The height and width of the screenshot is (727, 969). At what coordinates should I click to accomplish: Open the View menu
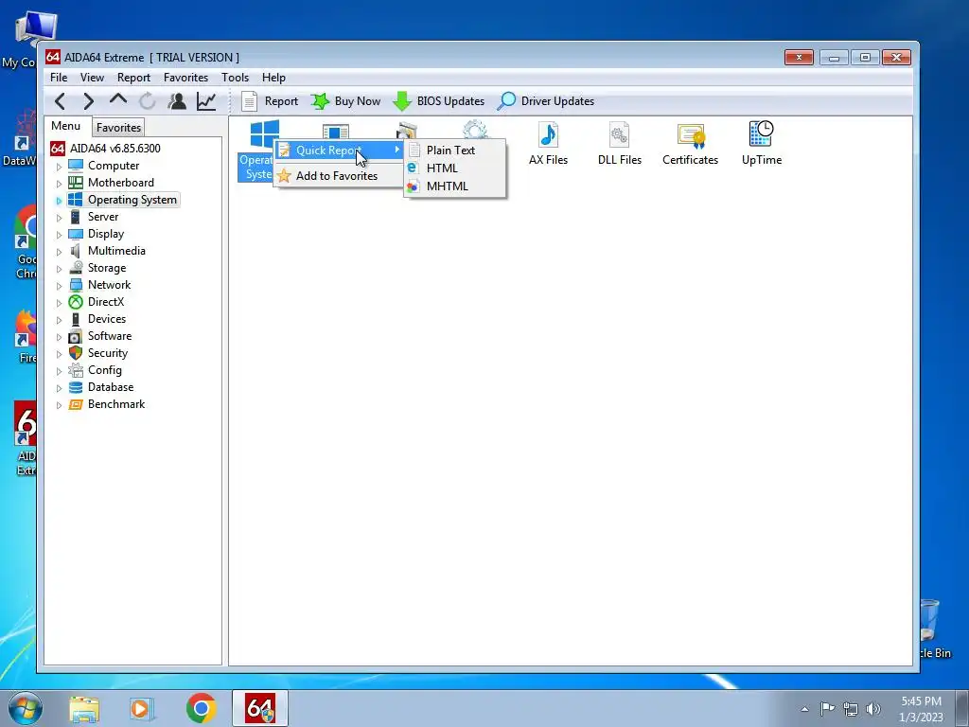point(92,78)
